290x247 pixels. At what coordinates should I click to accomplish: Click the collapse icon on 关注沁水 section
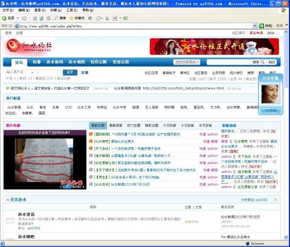[275, 199]
